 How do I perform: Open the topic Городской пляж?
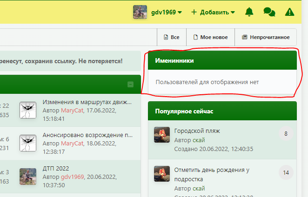coord(197,131)
